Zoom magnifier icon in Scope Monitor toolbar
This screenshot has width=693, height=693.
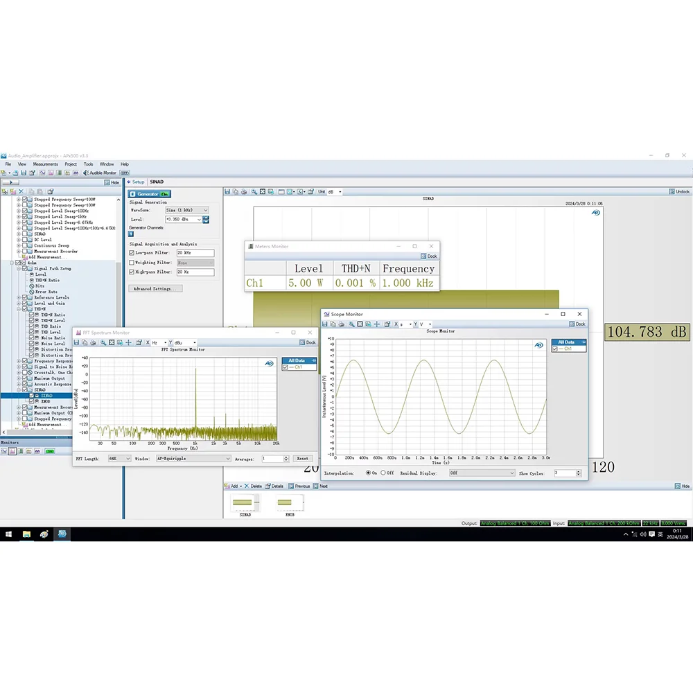pos(351,324)
